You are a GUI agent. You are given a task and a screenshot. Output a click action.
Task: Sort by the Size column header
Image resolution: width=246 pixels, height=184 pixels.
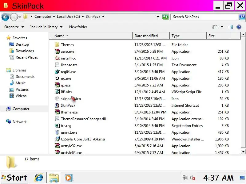pos(219,36)
